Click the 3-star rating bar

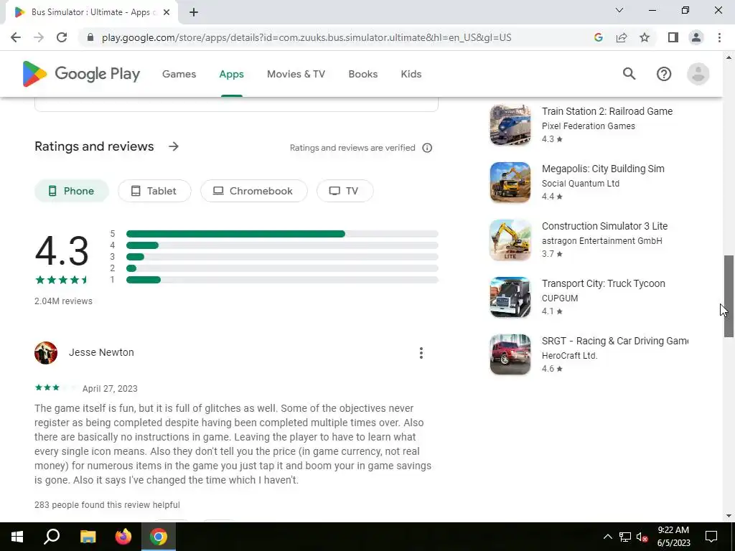pyautogui.click(x=282, y=257)
